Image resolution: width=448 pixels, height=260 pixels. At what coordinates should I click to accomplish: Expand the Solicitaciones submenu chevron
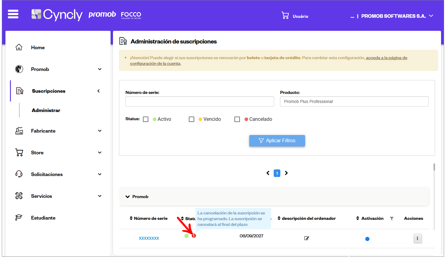point(100,174)
